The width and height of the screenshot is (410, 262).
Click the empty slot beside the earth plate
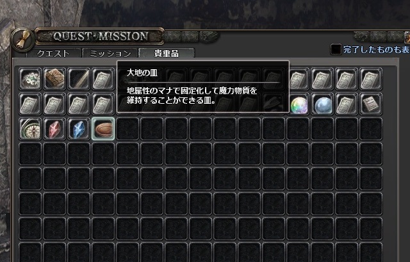click(127, 129)
